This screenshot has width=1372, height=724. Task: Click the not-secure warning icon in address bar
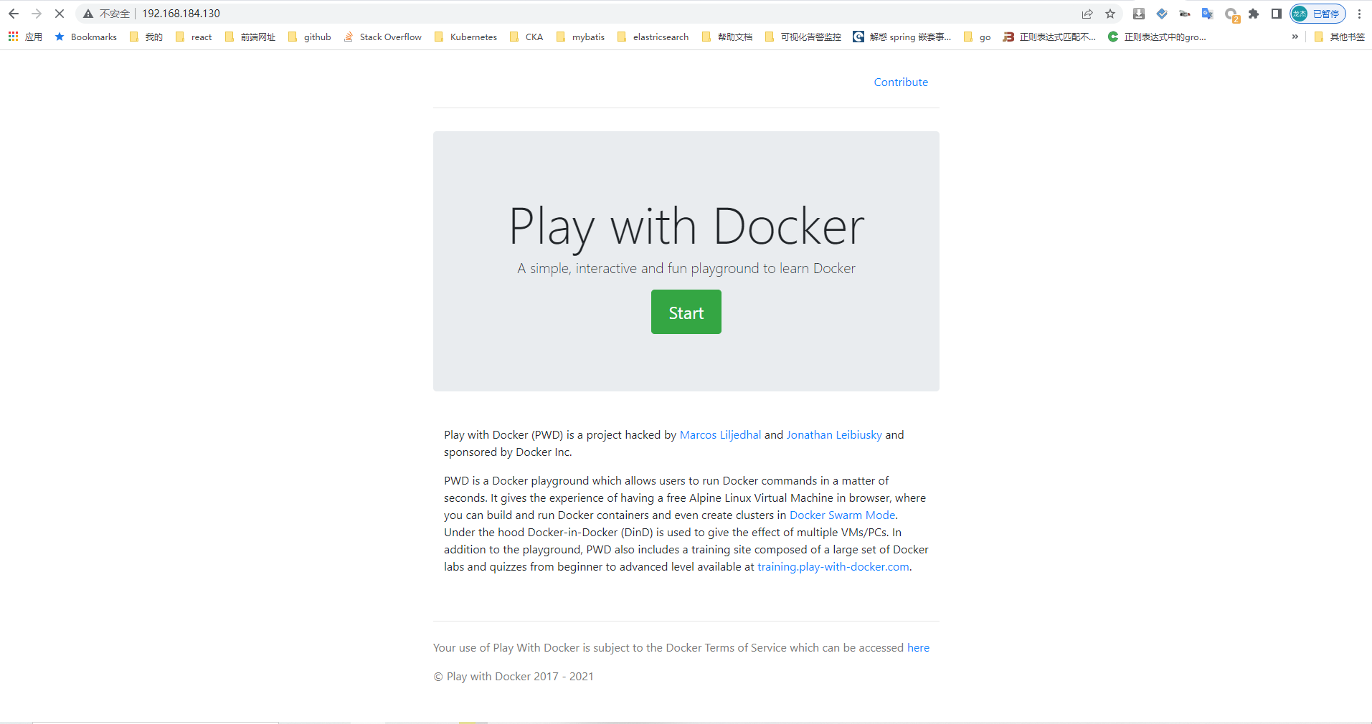tap(88, 14)
